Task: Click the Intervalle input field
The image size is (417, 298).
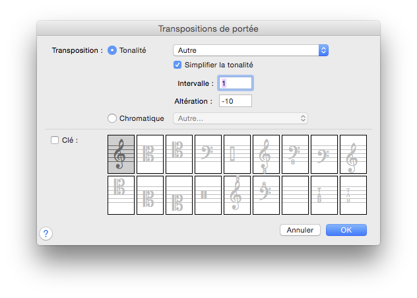Action: 235,83
